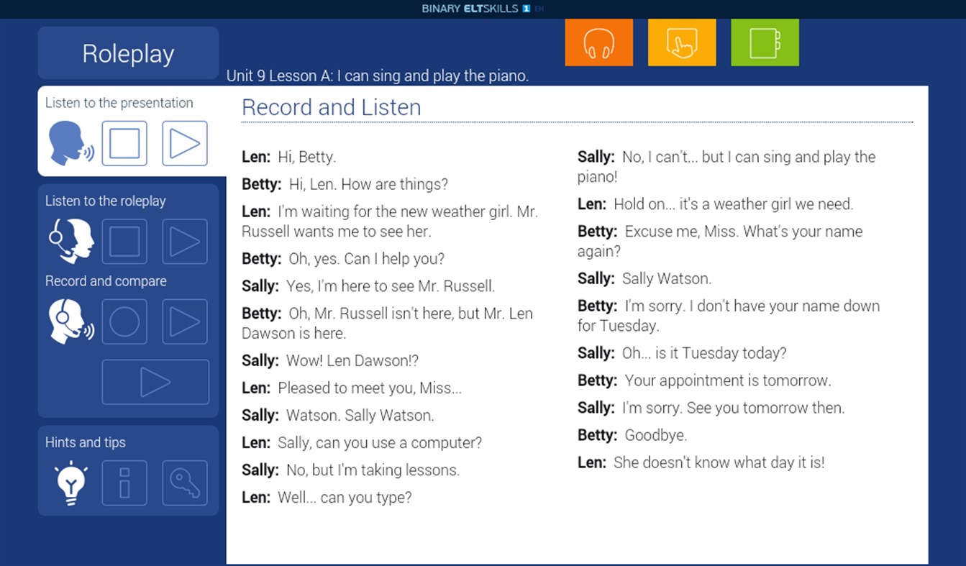Click the BINARY ELTSKILLS logo
The image size is (966, 566).
(x=471, y=9)
